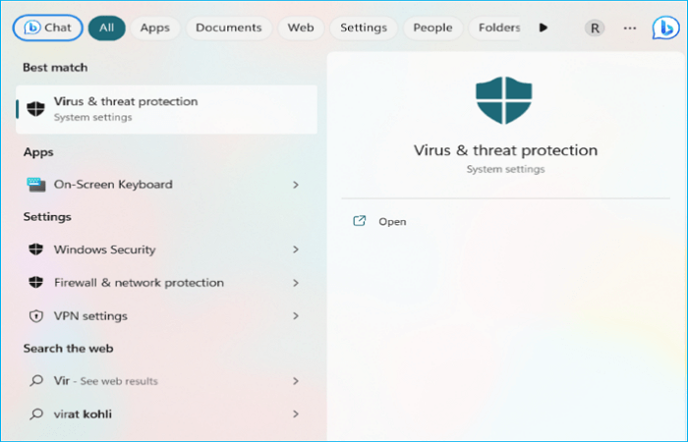This screenshot has width=688, height=442.
Task: Open the three-dot options menu
Action: click(x=630, y=28)
